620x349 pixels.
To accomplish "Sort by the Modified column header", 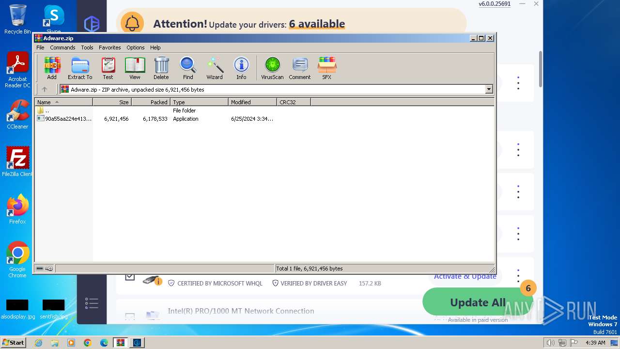I will [252, 102].
